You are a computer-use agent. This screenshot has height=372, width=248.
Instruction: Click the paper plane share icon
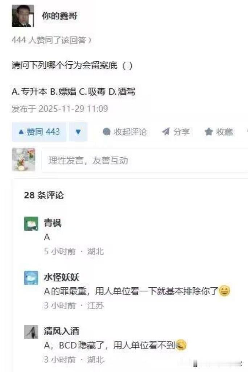coord(166,132)
